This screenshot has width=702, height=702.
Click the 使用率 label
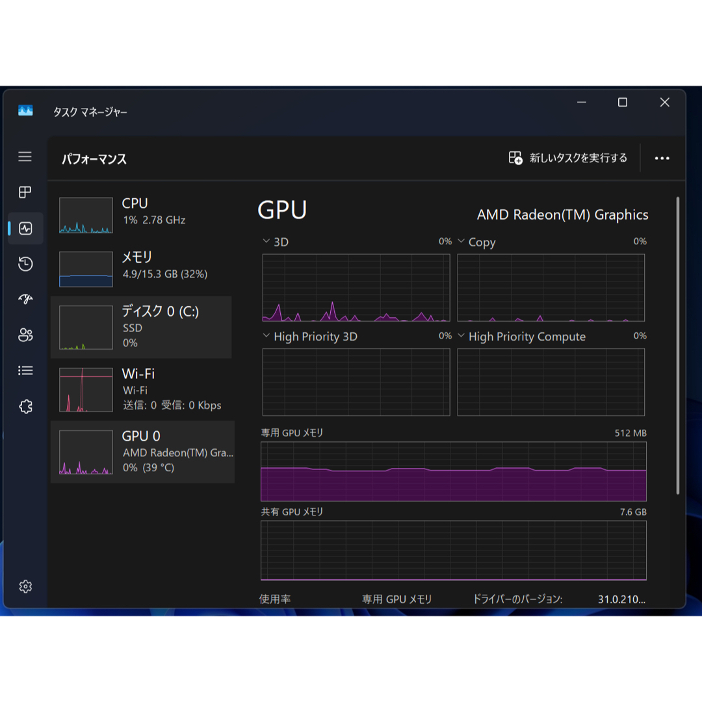(x=275, y=599)
